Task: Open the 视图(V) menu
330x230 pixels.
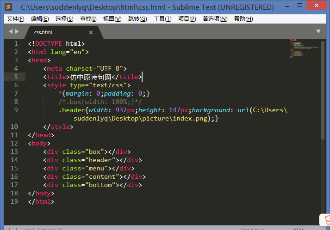Action: [112, 19]
